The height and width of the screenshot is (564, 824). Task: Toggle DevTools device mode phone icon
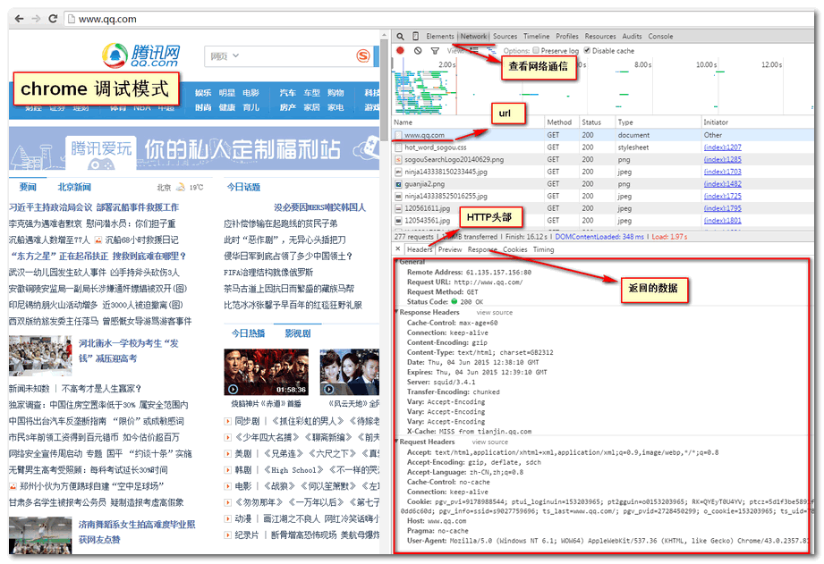[416, 37]
